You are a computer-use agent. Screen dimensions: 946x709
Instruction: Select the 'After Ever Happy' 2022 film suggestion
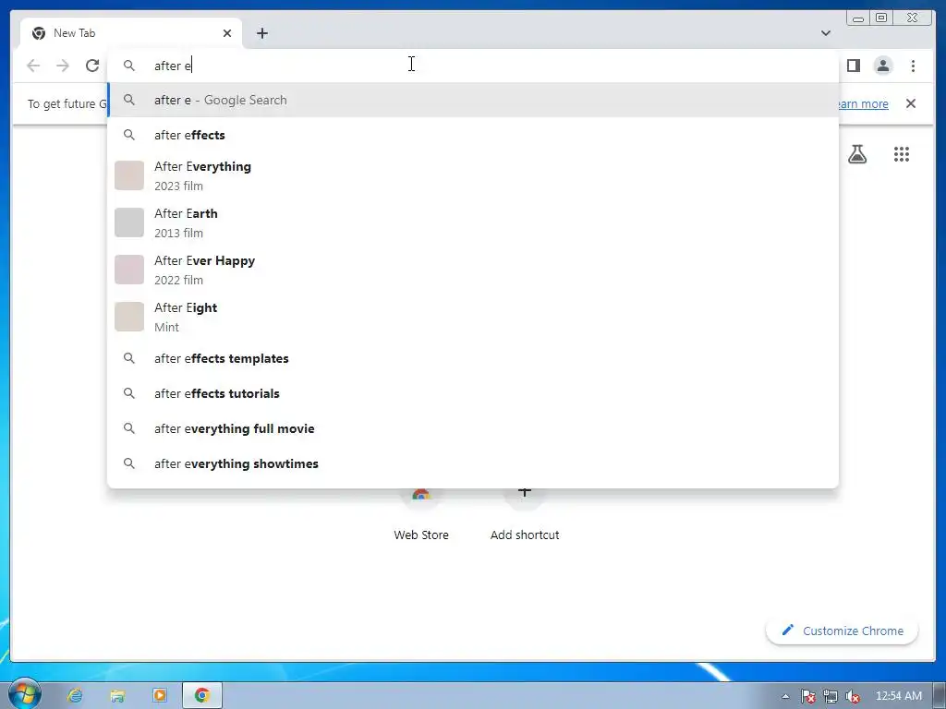click(473, 270)
